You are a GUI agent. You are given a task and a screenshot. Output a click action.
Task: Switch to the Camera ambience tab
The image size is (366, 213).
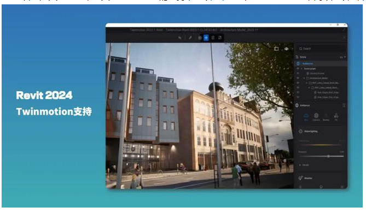pos(316,117)
